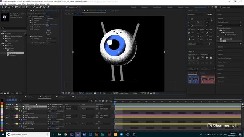
Task: Open the Effects & Presets panel header
Action: point(223,22)
